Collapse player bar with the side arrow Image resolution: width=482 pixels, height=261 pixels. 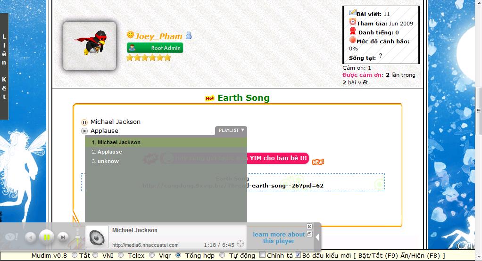pyautogui.click(x=317, y=237)
